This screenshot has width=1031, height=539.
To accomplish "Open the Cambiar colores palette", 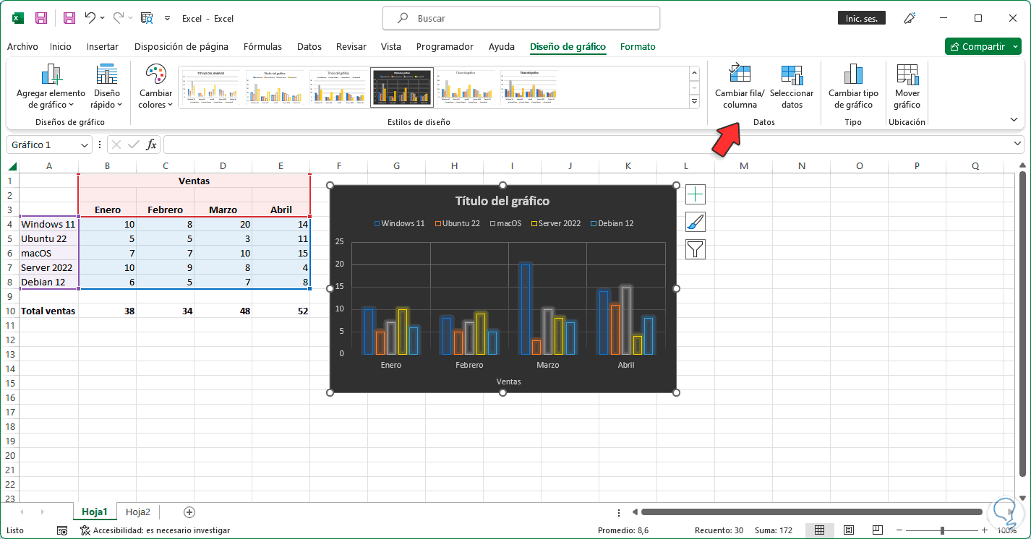I will coord(156,87).
